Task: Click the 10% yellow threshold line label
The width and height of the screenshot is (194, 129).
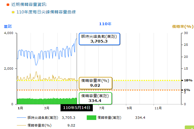Action: [x=187, y=80]
